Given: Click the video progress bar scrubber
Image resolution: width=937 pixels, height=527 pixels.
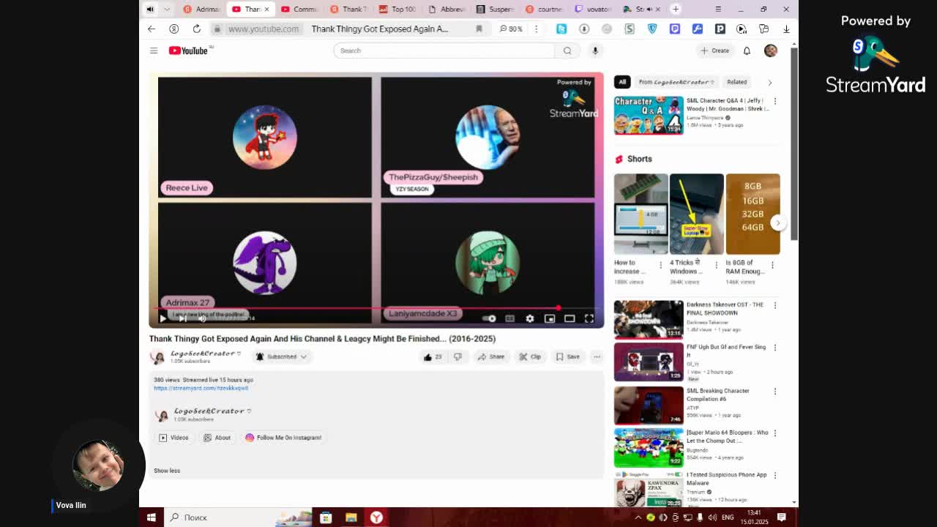Looking at the screenshot, I should 559,308.
